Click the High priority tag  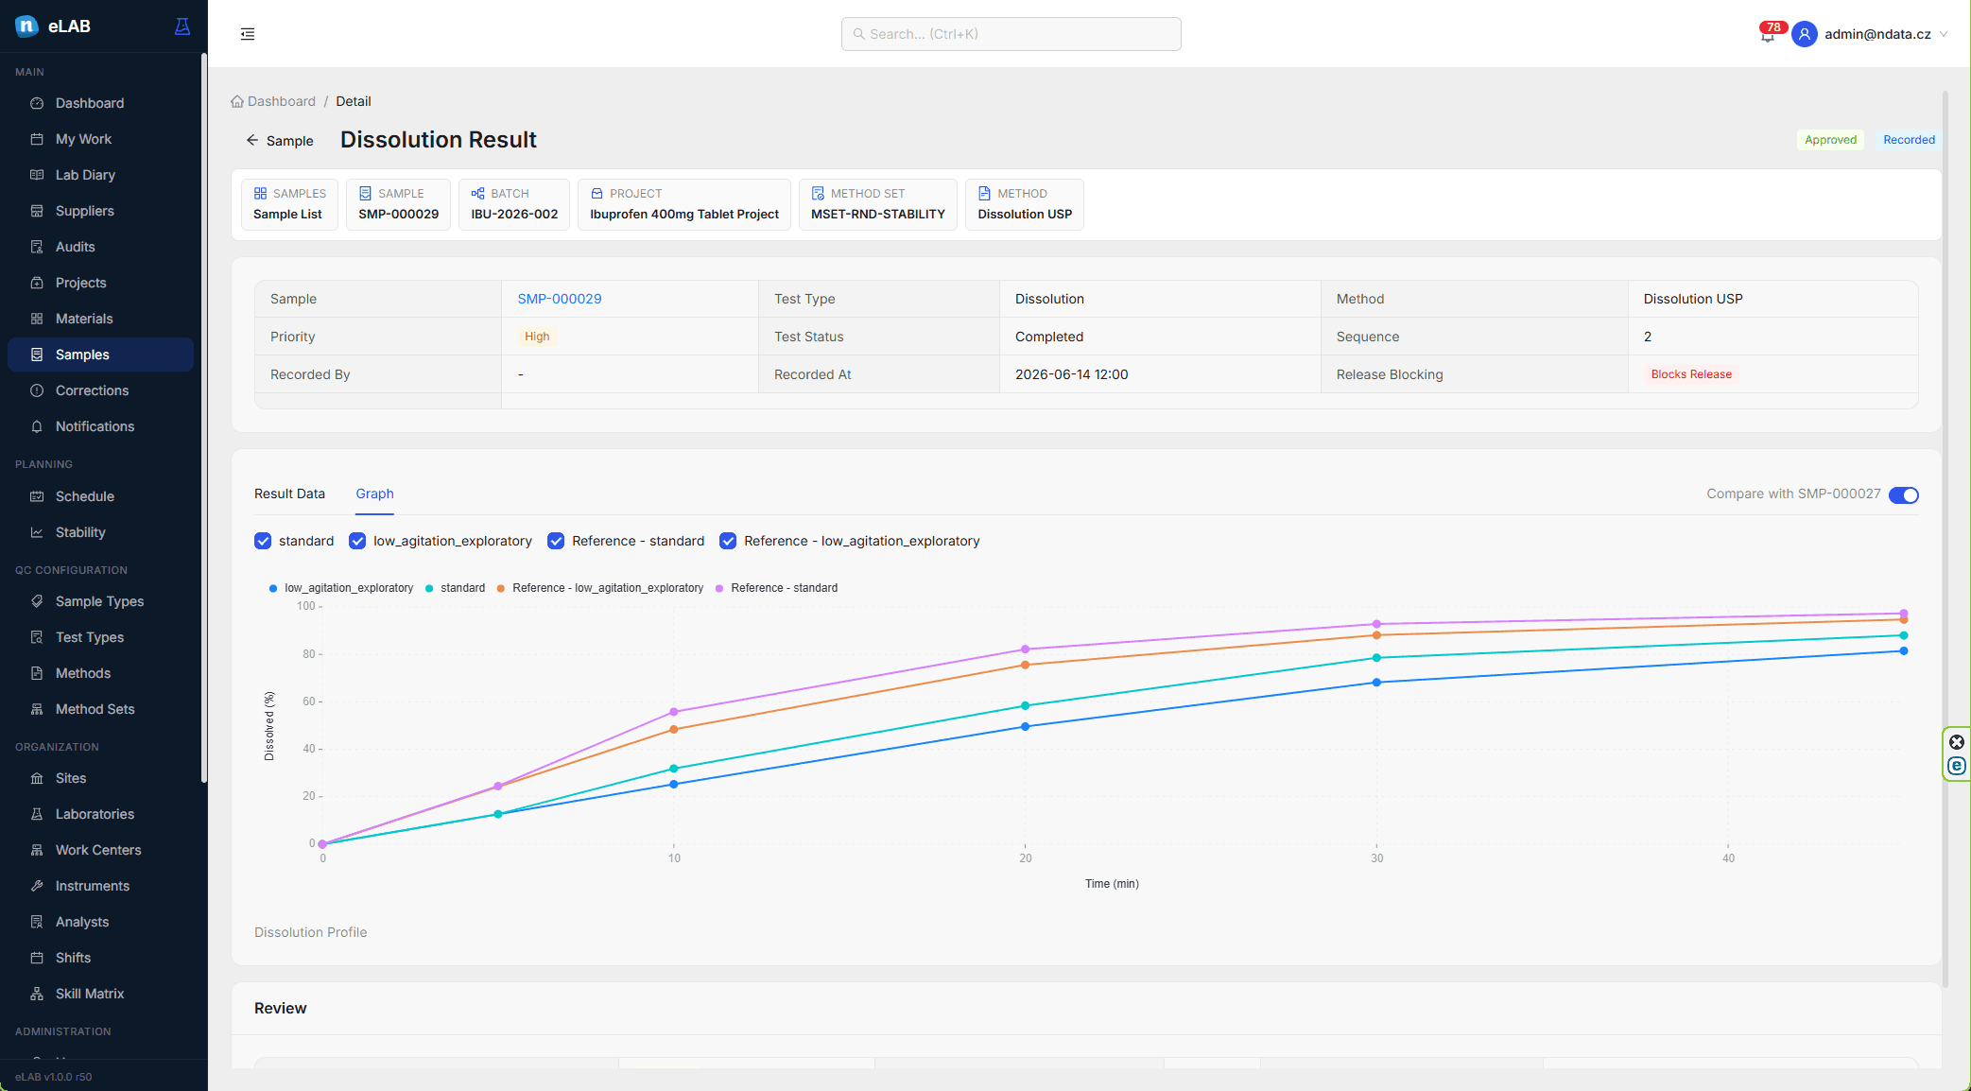tap(537, 337)
